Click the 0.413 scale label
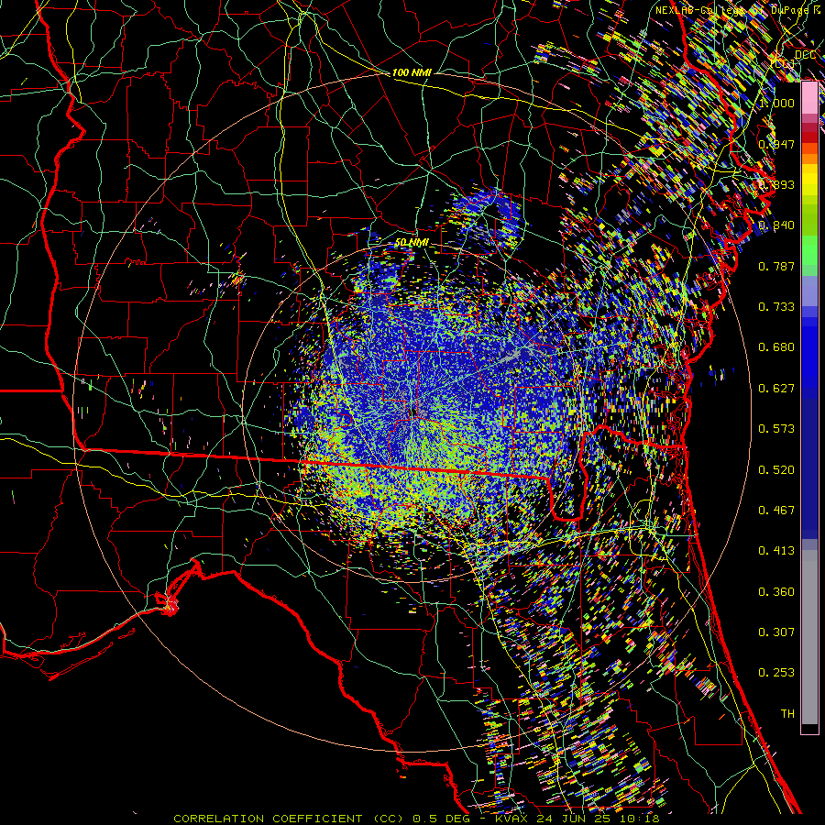The height and width of the screenshot is (825, 825). click(776, 551)
